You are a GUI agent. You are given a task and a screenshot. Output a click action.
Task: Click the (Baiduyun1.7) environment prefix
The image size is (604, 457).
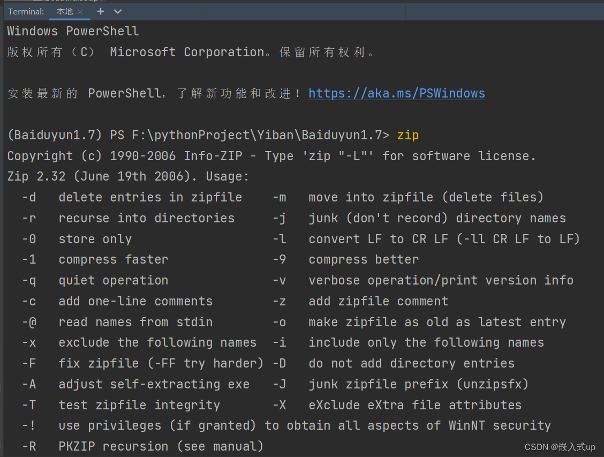tap(55, 135)
